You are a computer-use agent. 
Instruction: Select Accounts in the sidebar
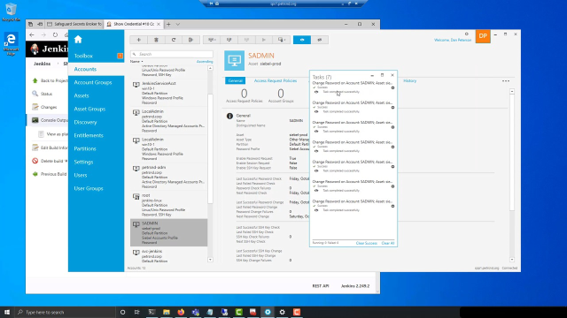tap(85, 69)
